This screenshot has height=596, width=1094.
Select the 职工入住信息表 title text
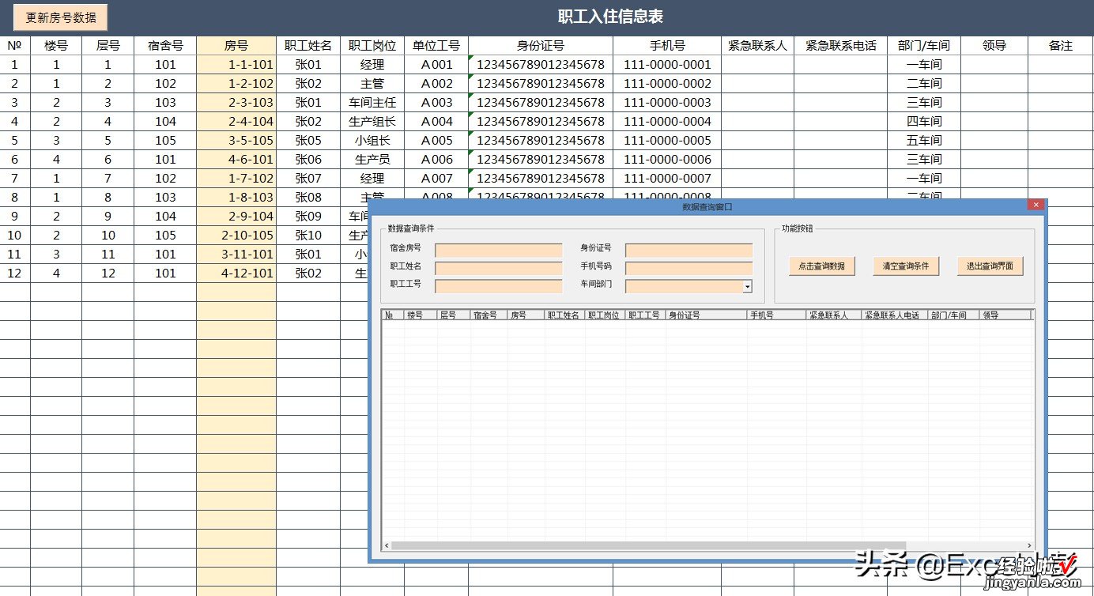(x=610, y=17)
